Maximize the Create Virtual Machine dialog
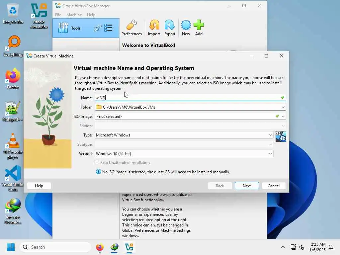Screen dimensions: 340x255 [266, 56]
